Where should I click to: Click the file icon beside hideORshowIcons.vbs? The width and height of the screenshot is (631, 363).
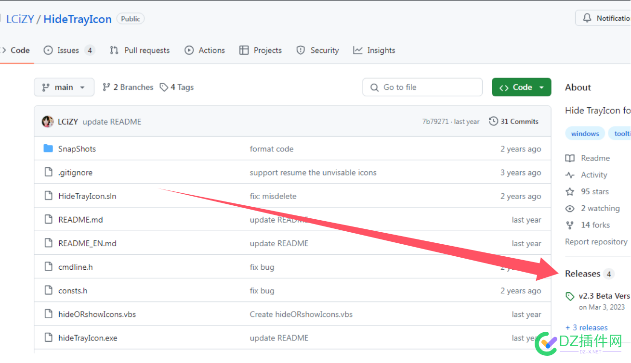(48, 314)
